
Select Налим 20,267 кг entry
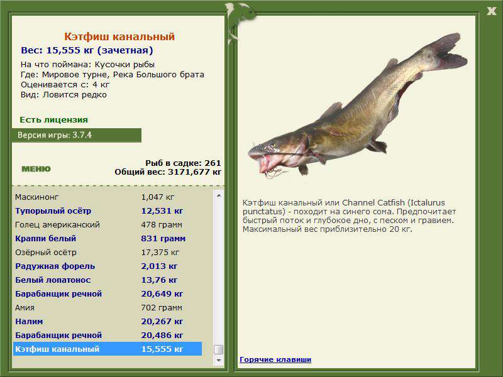click(x=108, y=321)
